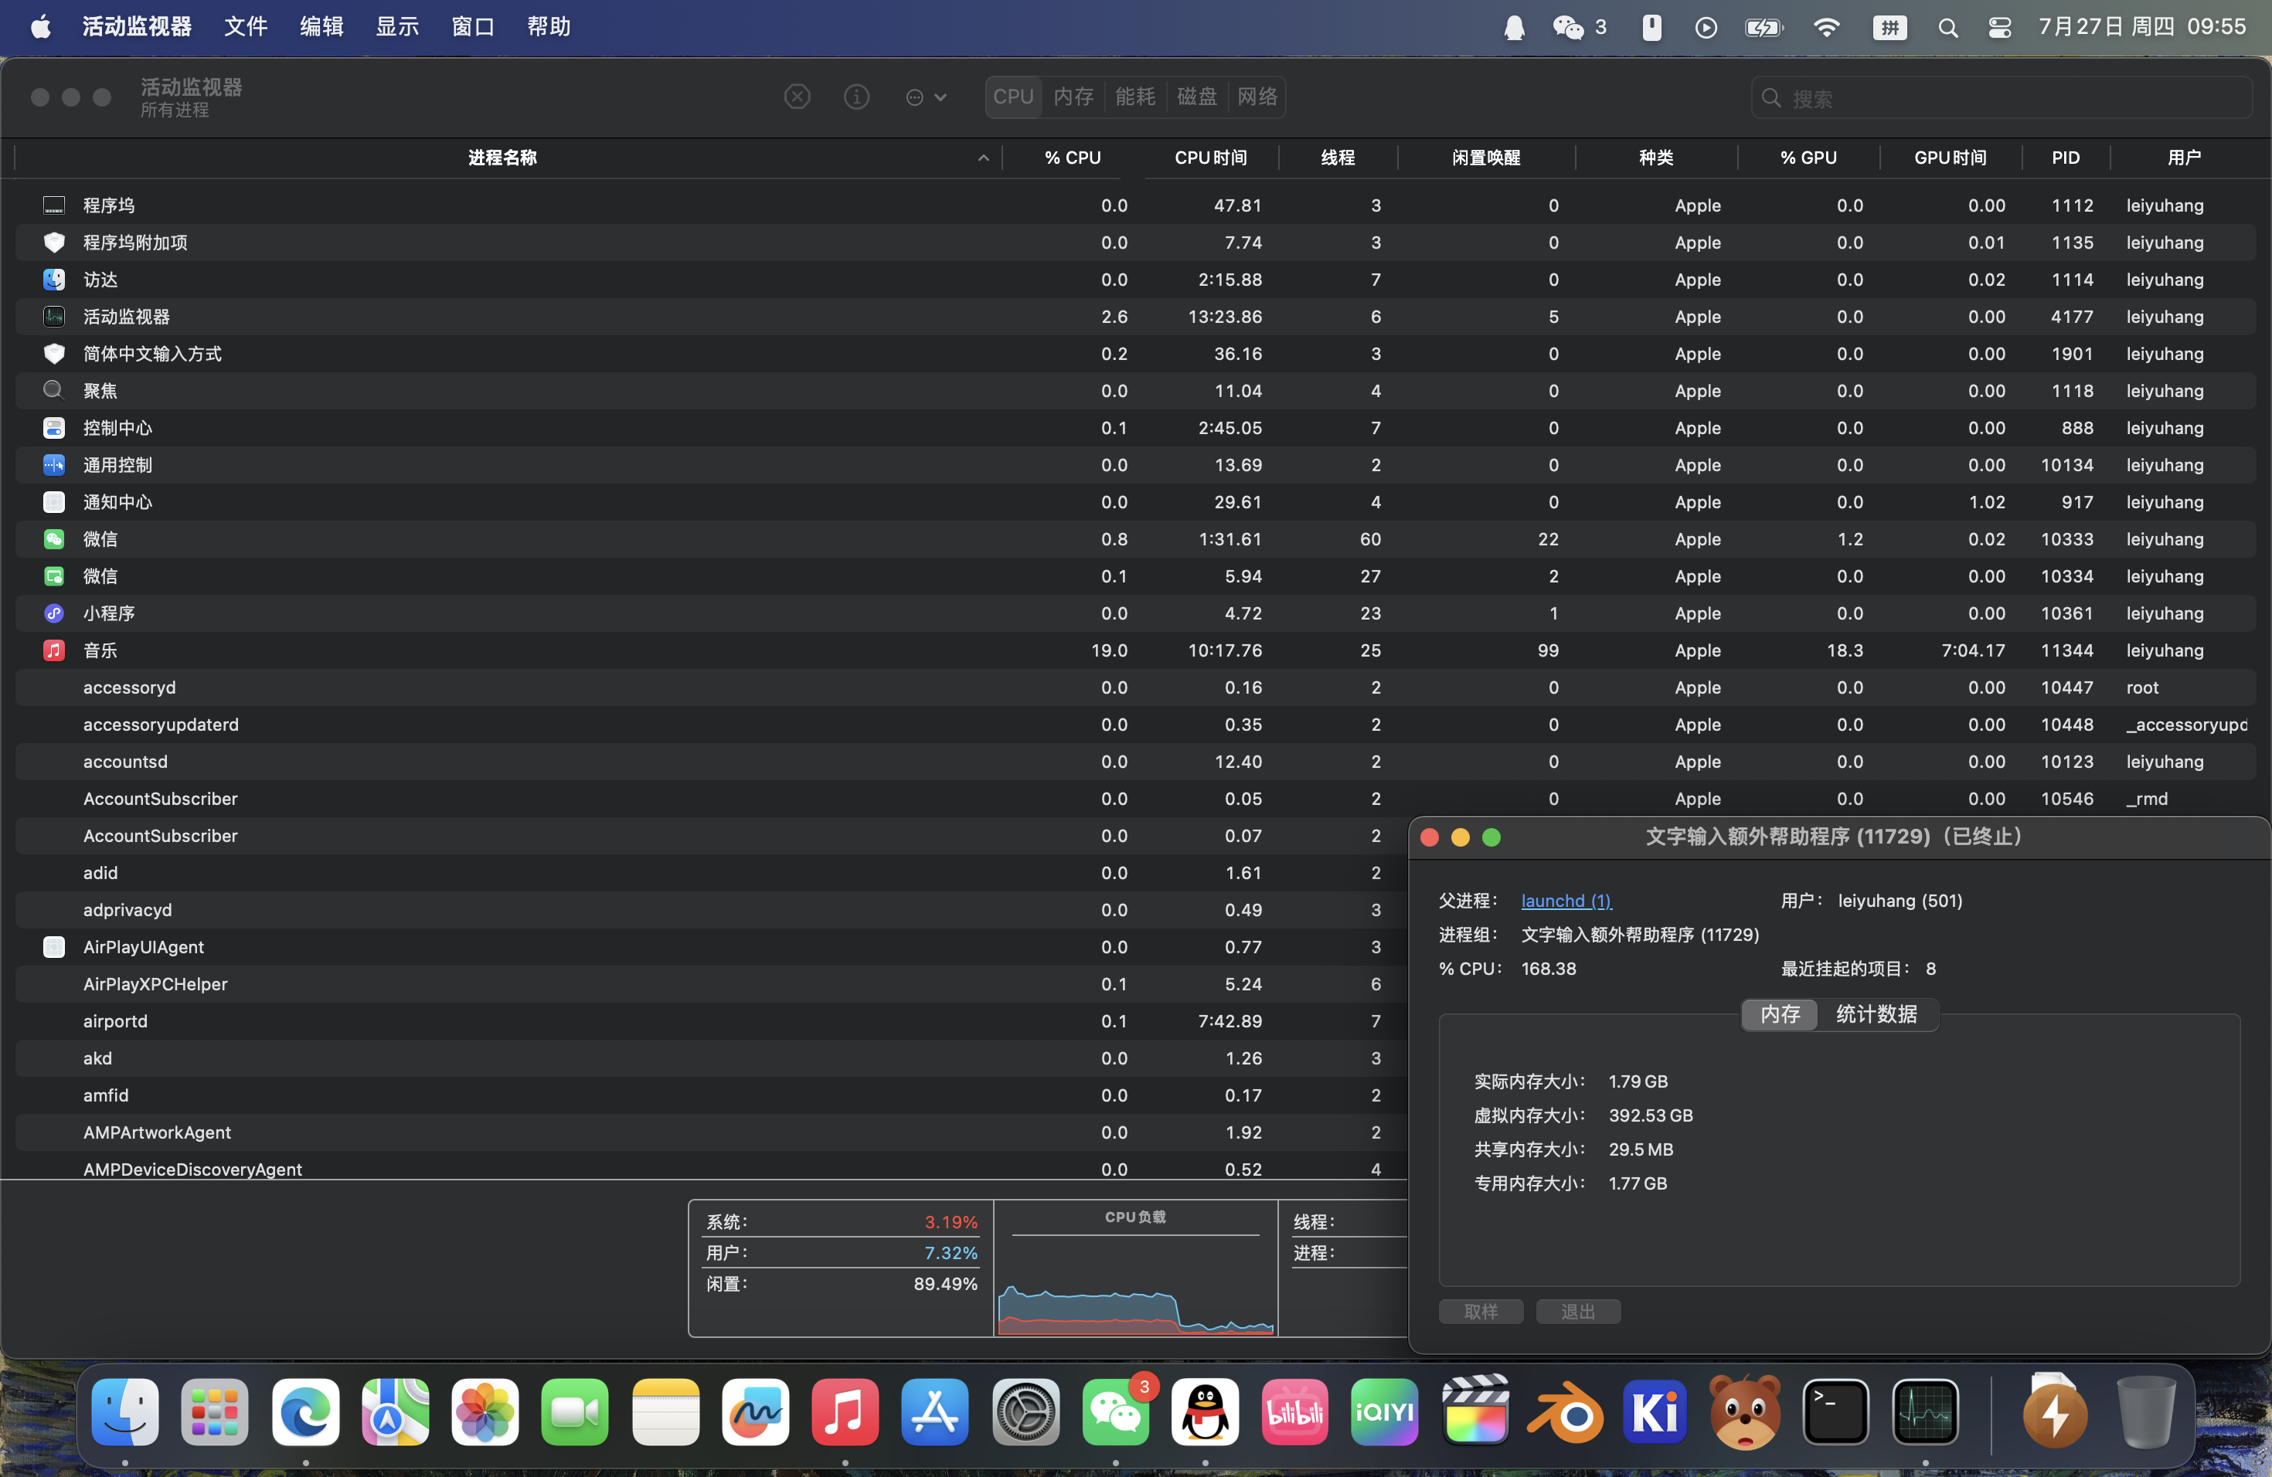Click the 退出 button in inspector

tap(1577, 1312)
